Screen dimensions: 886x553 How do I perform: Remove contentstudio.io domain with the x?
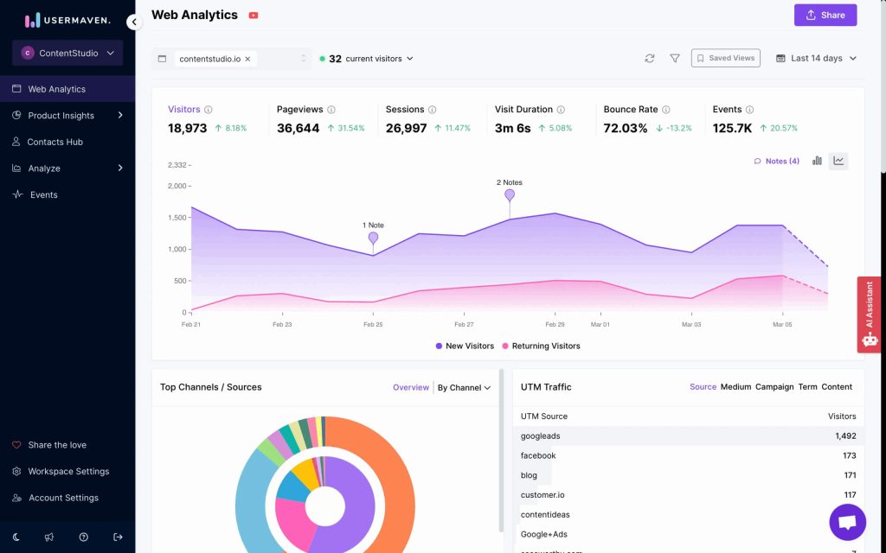(247, 59)
